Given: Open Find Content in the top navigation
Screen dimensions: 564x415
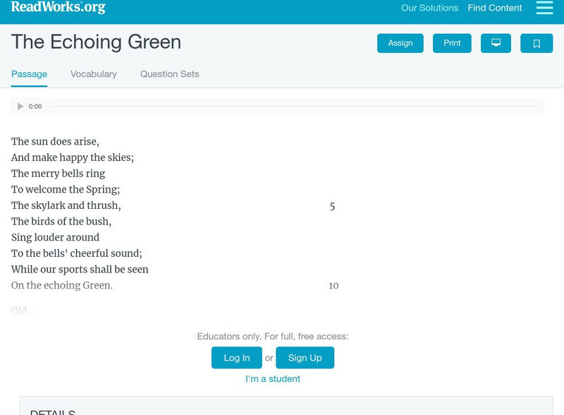Looking at the screenshot, I should [493, 8].
